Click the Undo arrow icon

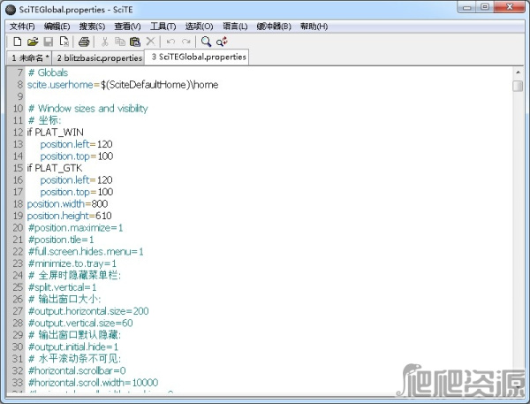[170, 42]
